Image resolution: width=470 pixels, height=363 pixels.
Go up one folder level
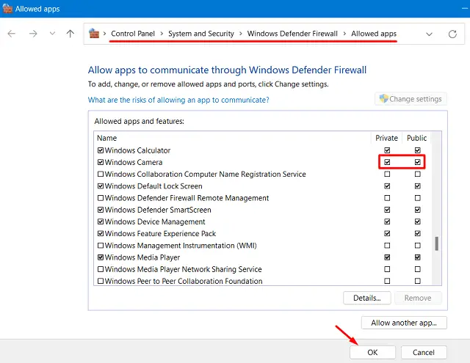click(70, 34)
